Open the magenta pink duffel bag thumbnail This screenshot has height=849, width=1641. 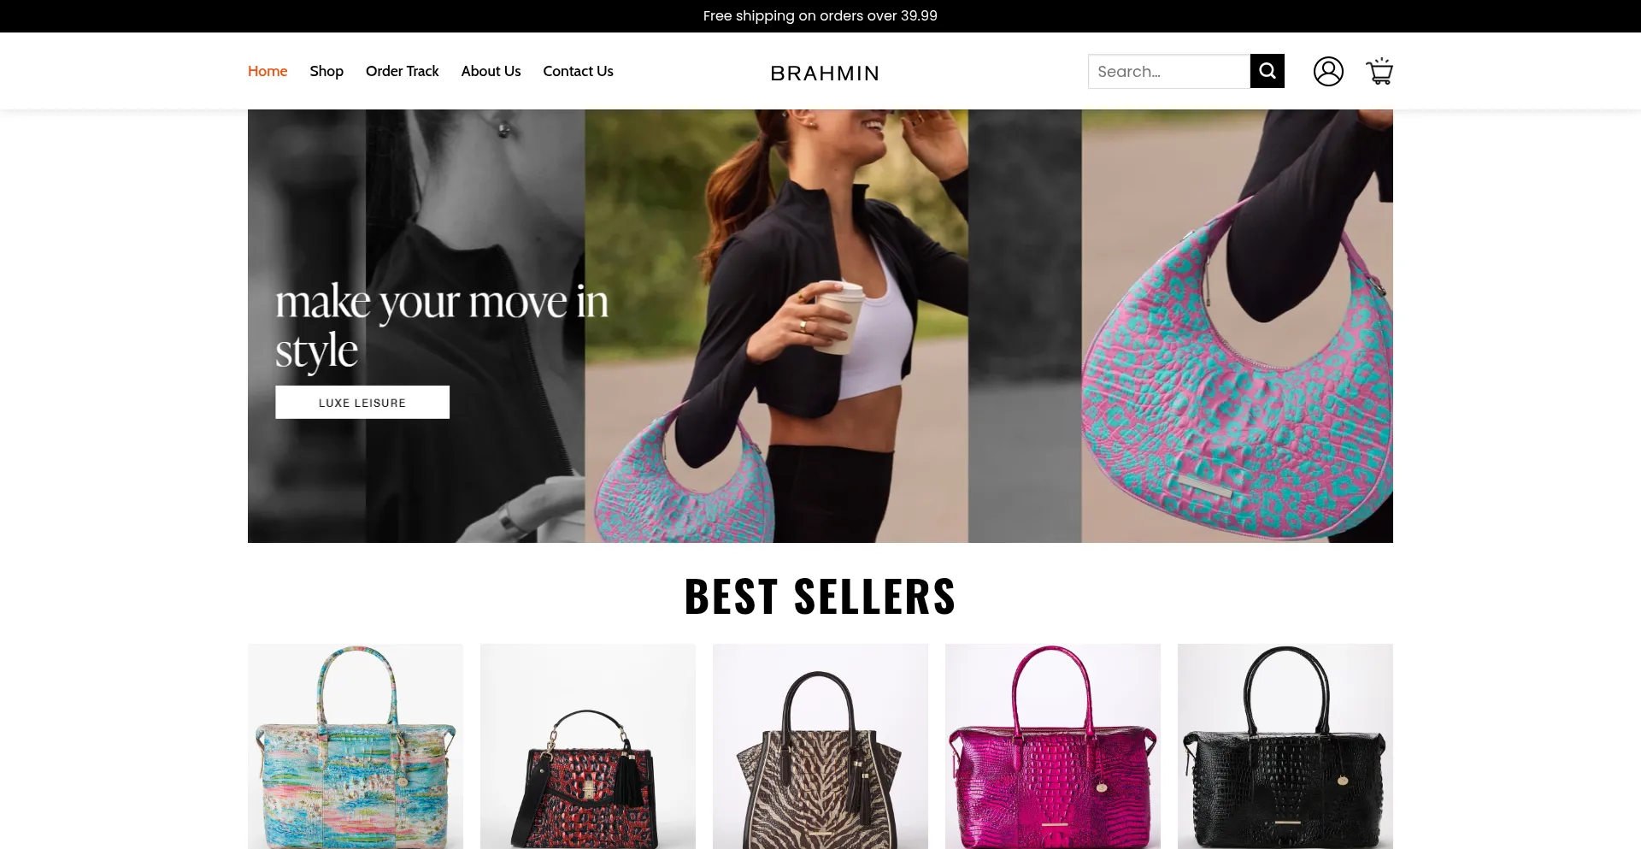pyautogui.click(x=1053, y=746)
